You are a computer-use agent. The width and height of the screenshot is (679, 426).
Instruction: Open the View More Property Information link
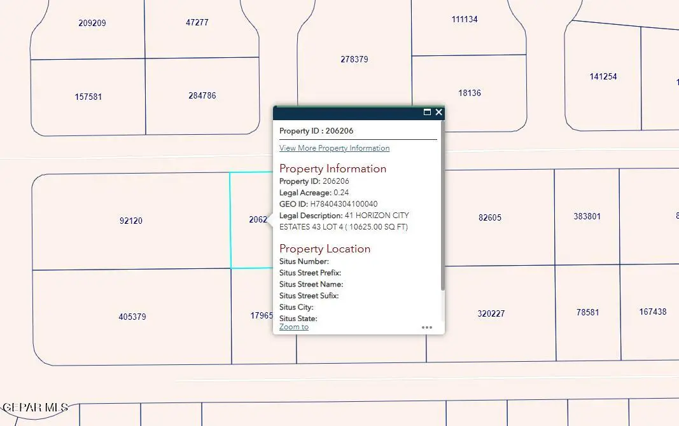pos(334,148)
